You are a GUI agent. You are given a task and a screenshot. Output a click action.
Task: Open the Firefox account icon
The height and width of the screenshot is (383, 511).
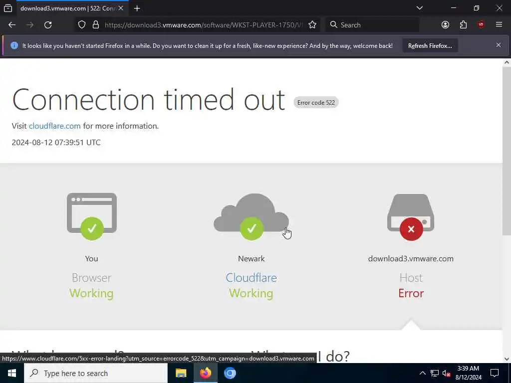(x=445, y=25)
